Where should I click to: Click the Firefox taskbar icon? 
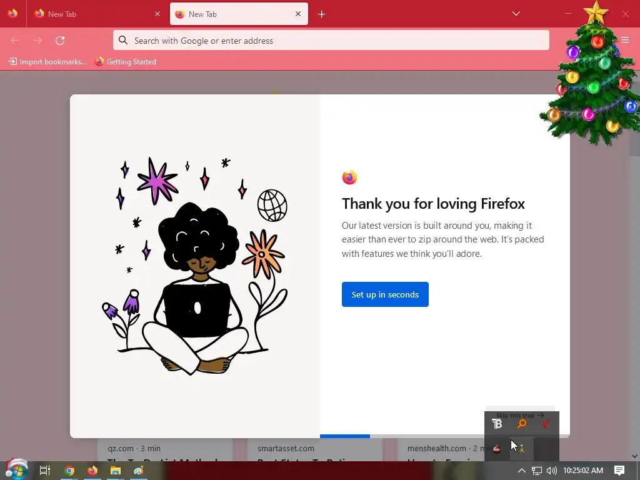92,471
